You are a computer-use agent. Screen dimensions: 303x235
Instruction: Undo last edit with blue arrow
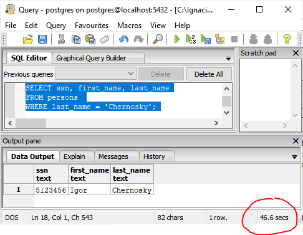tap(123, 39)
